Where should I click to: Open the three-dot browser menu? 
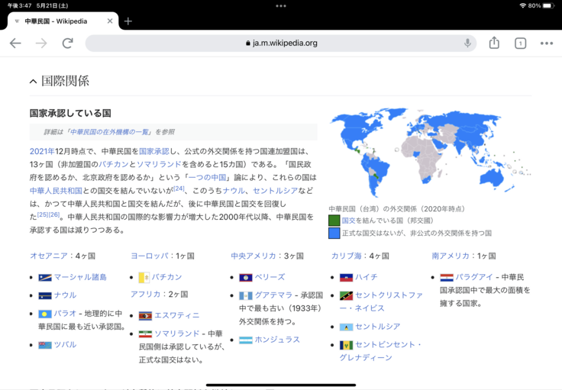(x=546, y=44)
